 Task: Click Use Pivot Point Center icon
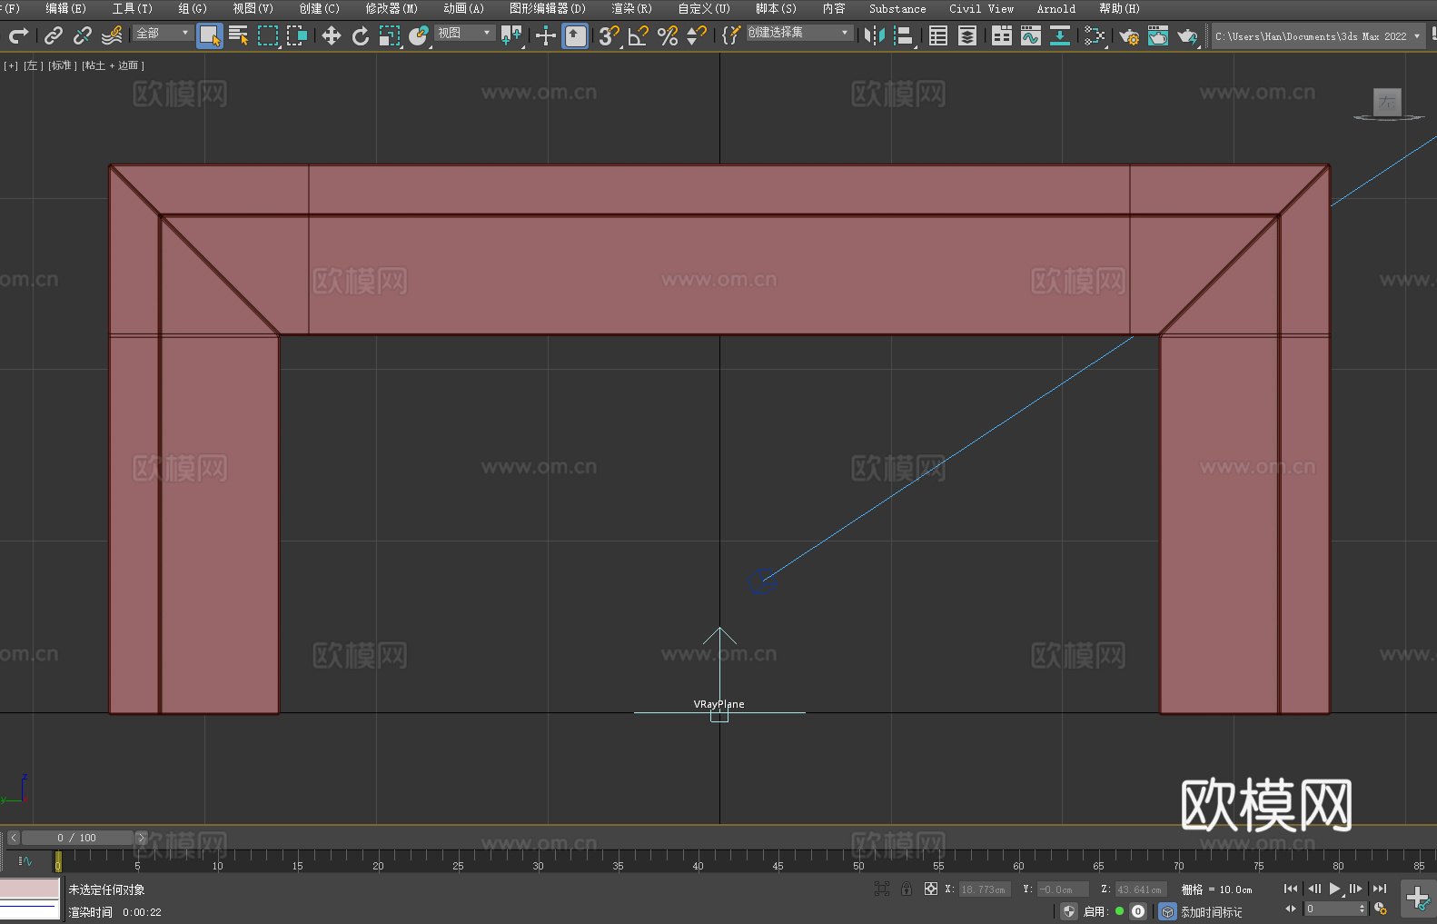pyautogui.click(x=511, y=35)
